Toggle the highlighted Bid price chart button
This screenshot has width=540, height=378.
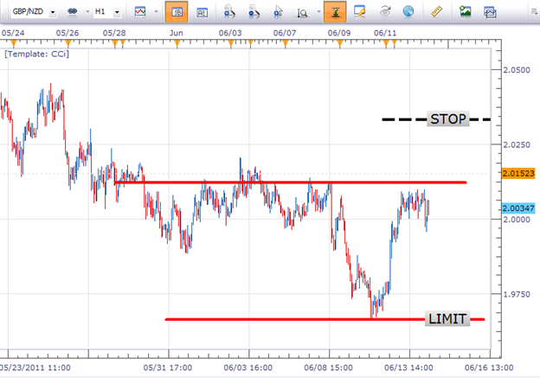click(177, 12)
